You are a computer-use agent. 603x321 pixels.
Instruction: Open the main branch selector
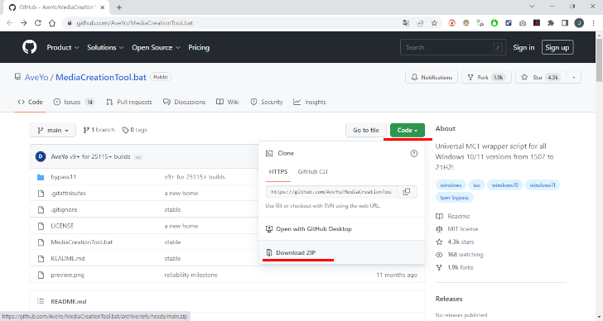[x=53, y=130]
